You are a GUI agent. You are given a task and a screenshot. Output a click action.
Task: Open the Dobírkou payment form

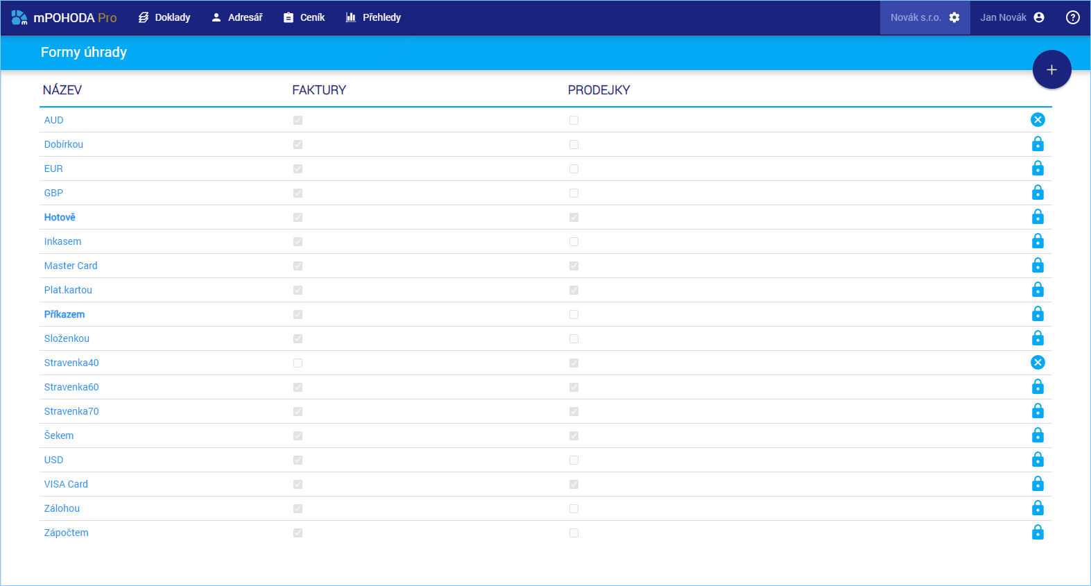coord(64,144)
